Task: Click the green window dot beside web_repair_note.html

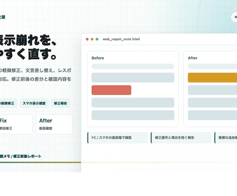Action: point(97,39)
